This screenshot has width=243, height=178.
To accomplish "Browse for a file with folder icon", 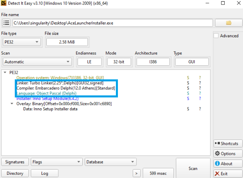I will click(229, 23).
